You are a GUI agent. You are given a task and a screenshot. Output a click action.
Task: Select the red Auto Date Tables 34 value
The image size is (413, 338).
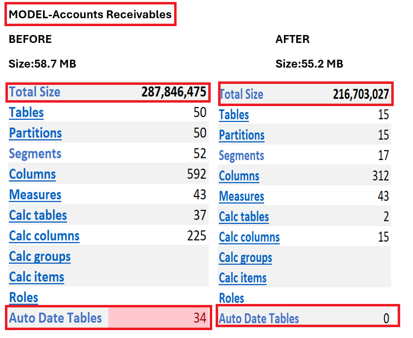pos(199,318)
